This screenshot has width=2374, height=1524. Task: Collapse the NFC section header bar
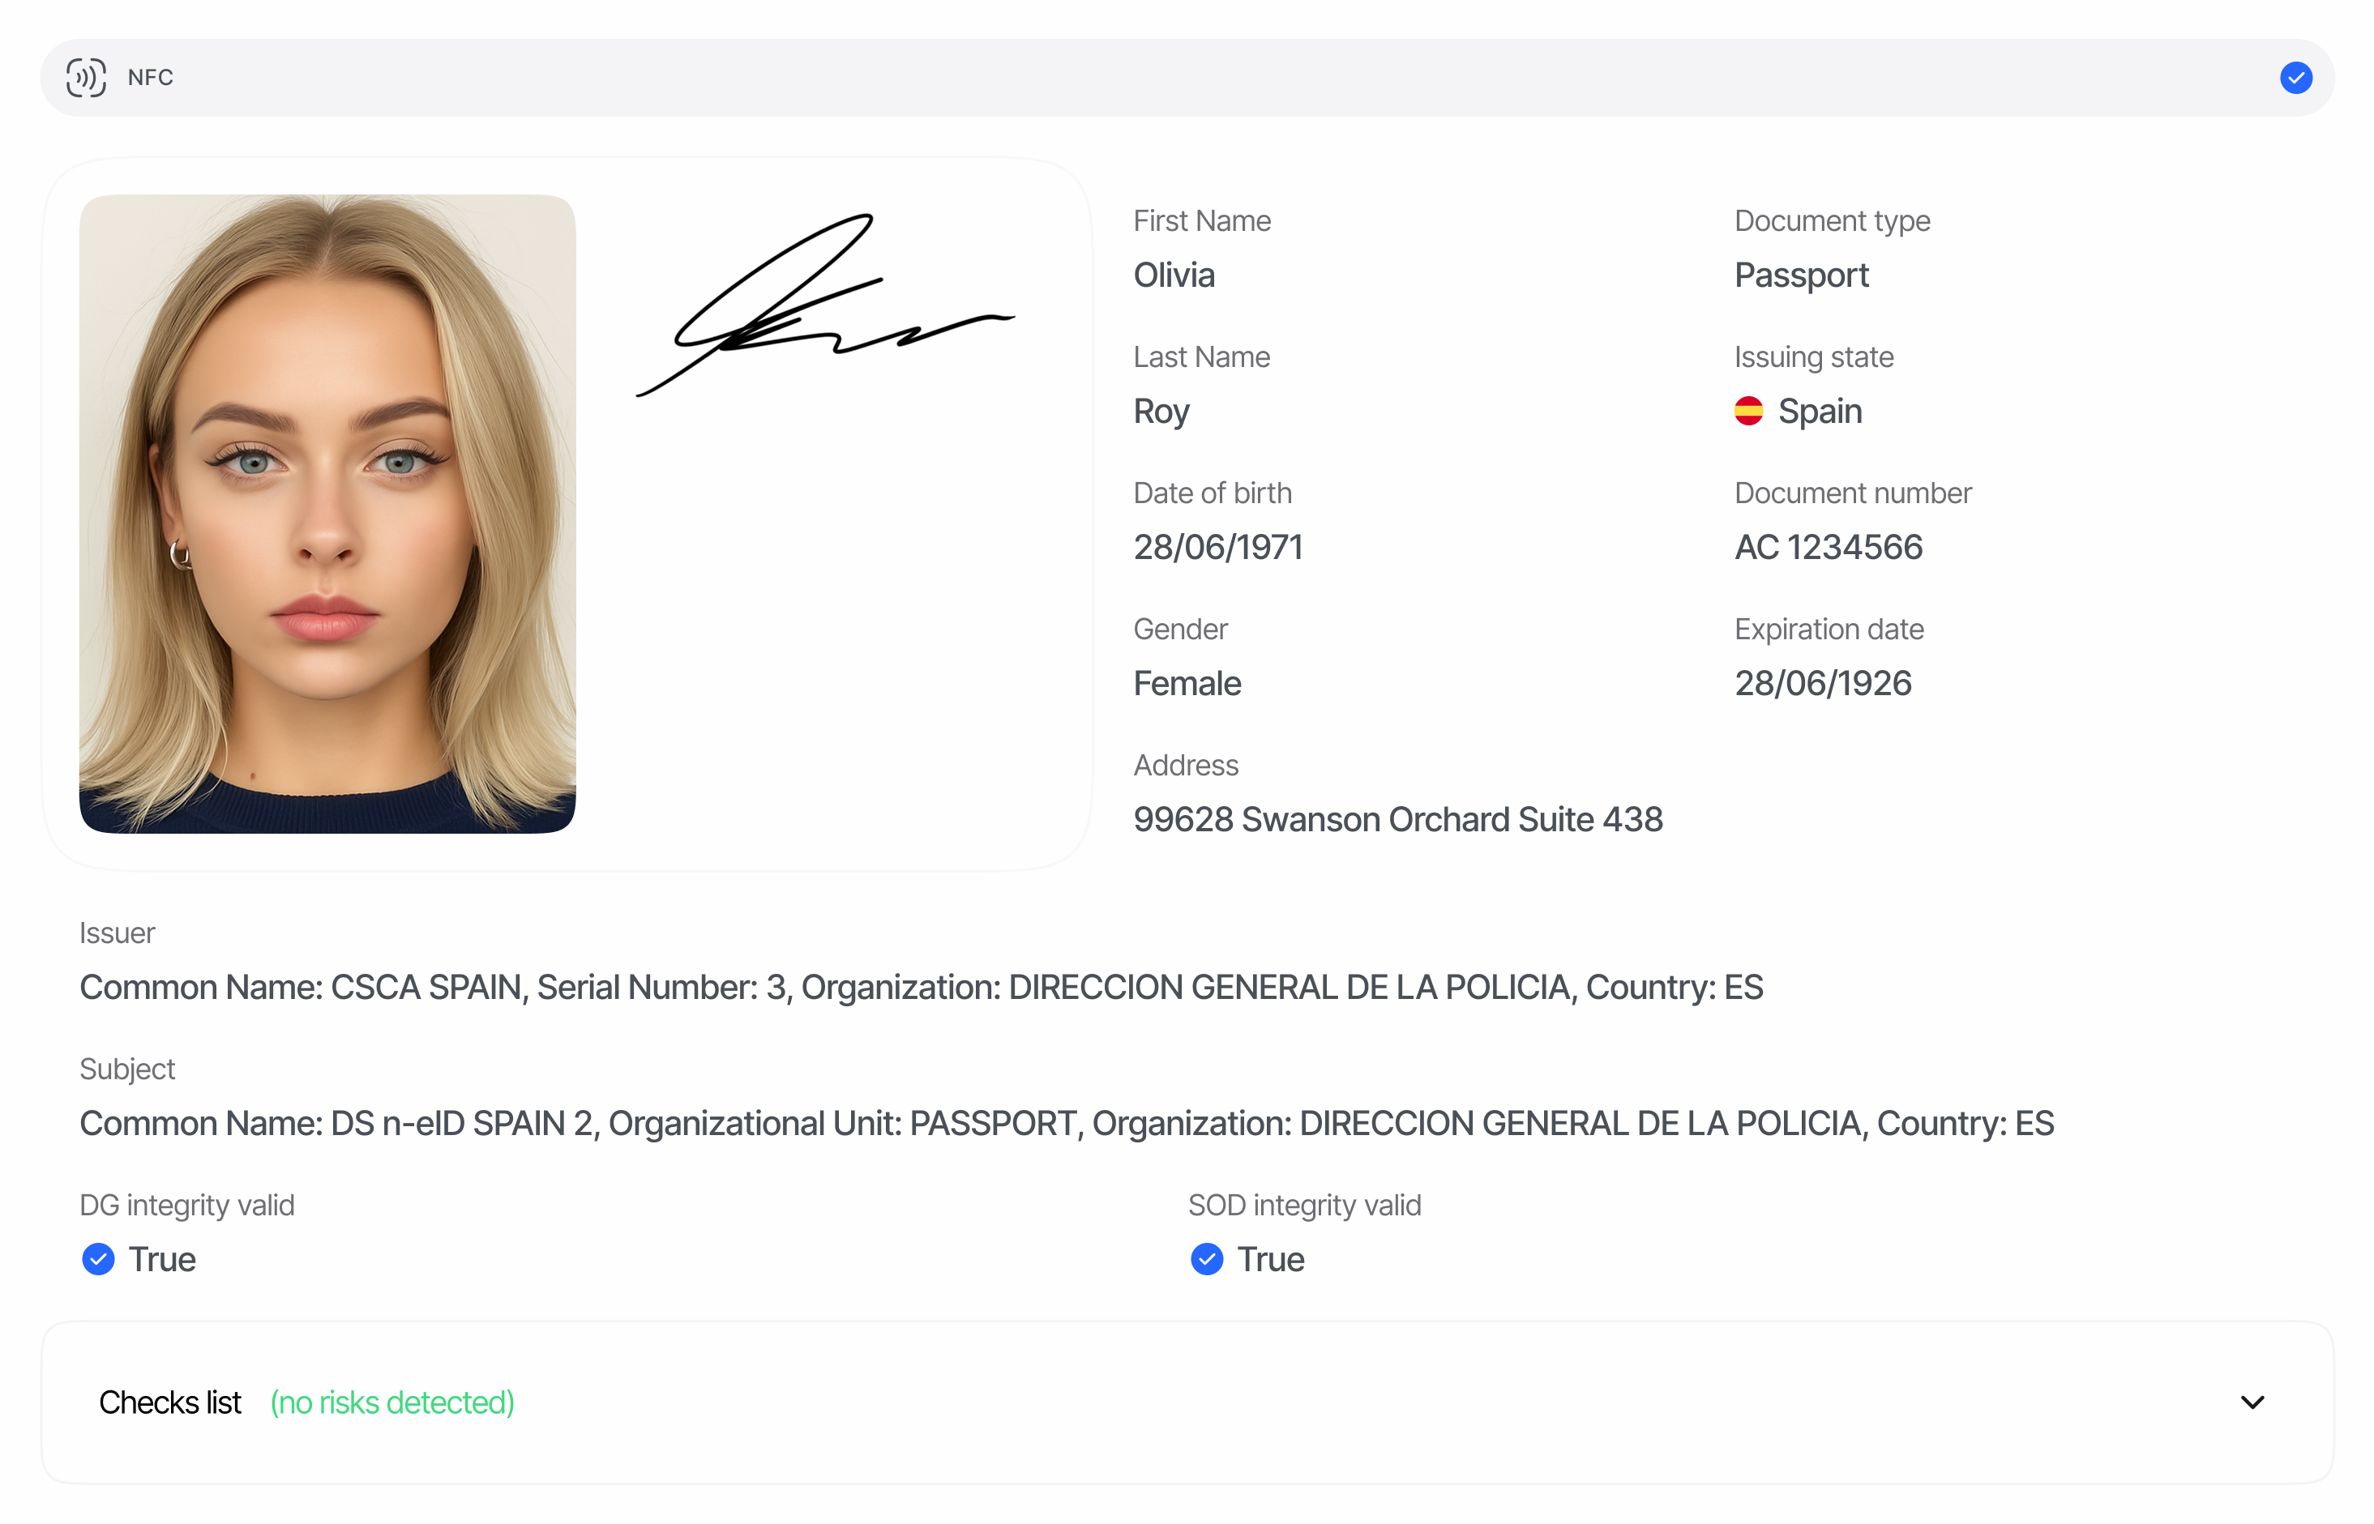[x=1187, y=77]
